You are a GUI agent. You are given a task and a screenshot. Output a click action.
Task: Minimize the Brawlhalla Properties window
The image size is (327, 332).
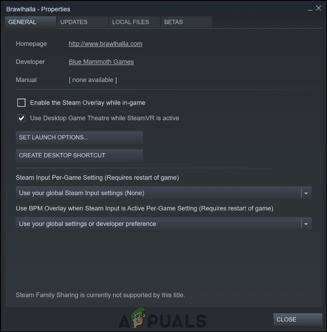pyautogui.click(x=310, y=10)
